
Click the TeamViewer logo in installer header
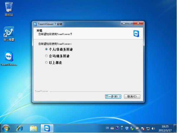click(136, 34)
